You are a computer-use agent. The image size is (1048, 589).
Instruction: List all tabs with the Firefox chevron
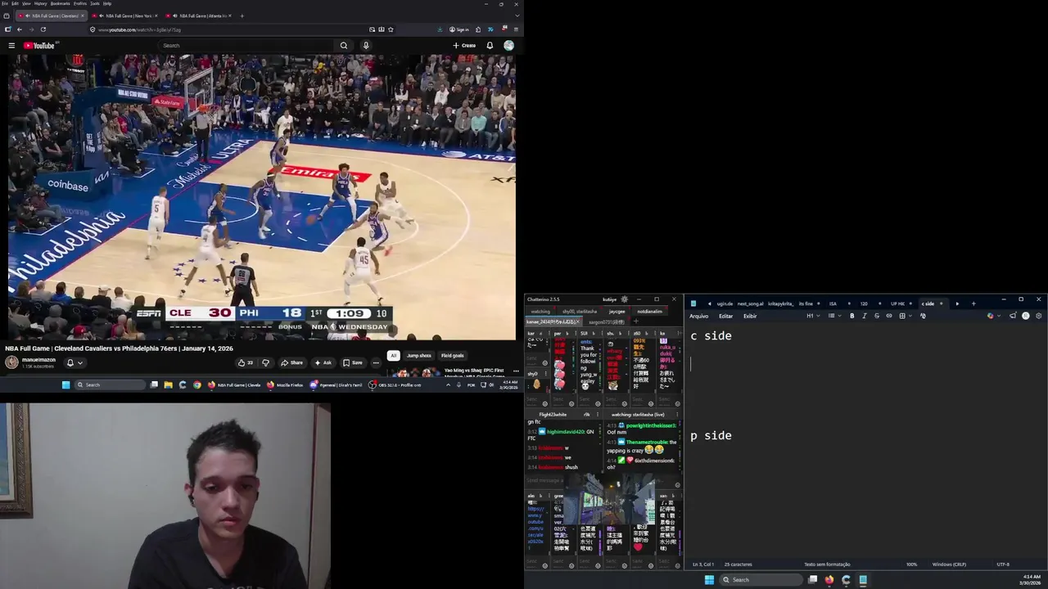516,16
